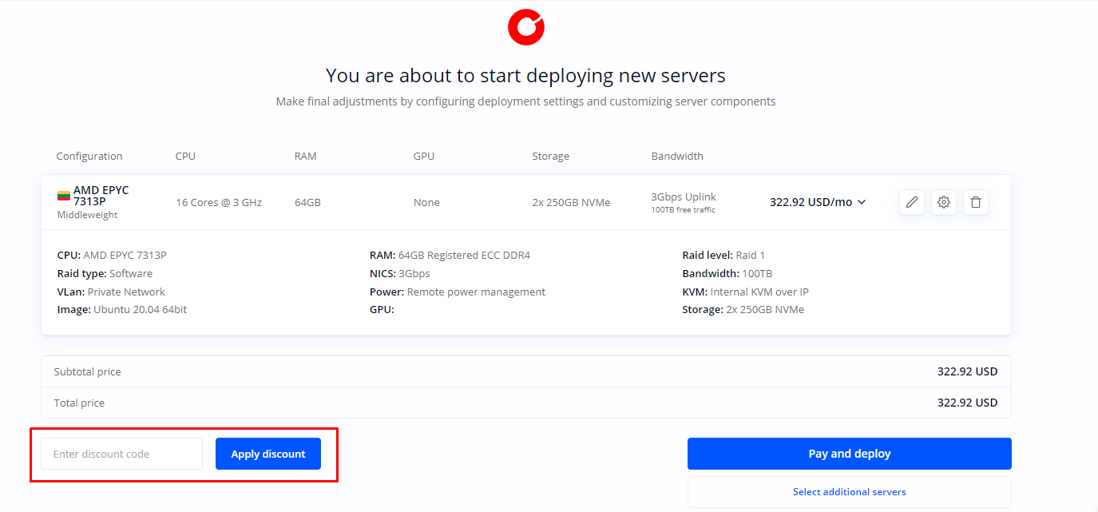Click Raid type: Software detail
Viewport: 1098px width, 512px height.
[x=105, y=273]
